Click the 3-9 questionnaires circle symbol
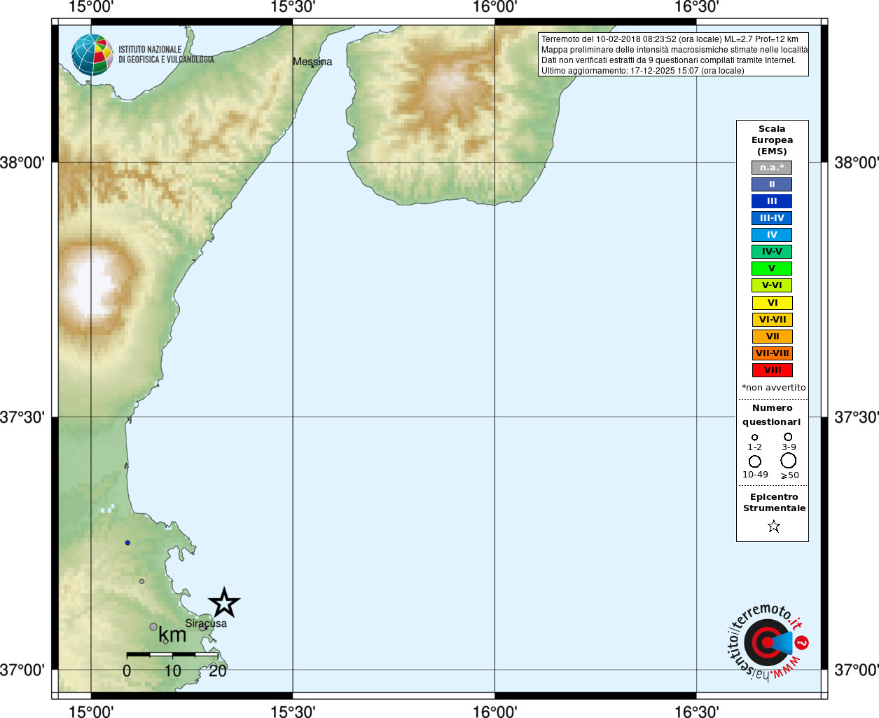This screenshot has width=879, height=718. (788, 437)
